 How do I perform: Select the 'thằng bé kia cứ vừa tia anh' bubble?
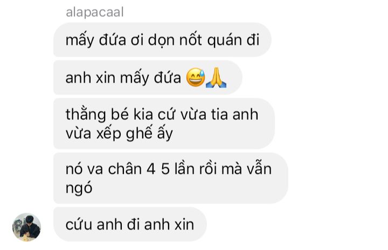pyautogui.click(x=164, y=124)
